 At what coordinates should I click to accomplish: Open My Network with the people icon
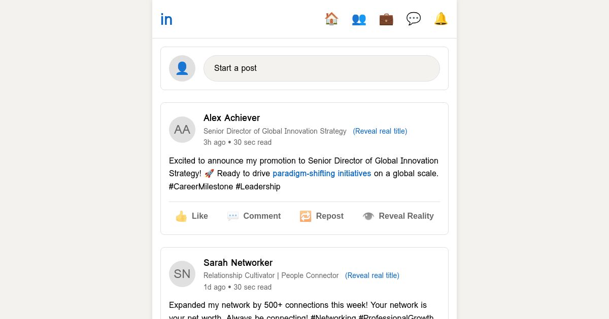(x=359, y=19)
